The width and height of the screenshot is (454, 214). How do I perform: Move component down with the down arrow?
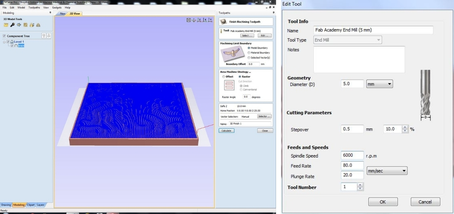pyautogui.click(x=49, y=36)
